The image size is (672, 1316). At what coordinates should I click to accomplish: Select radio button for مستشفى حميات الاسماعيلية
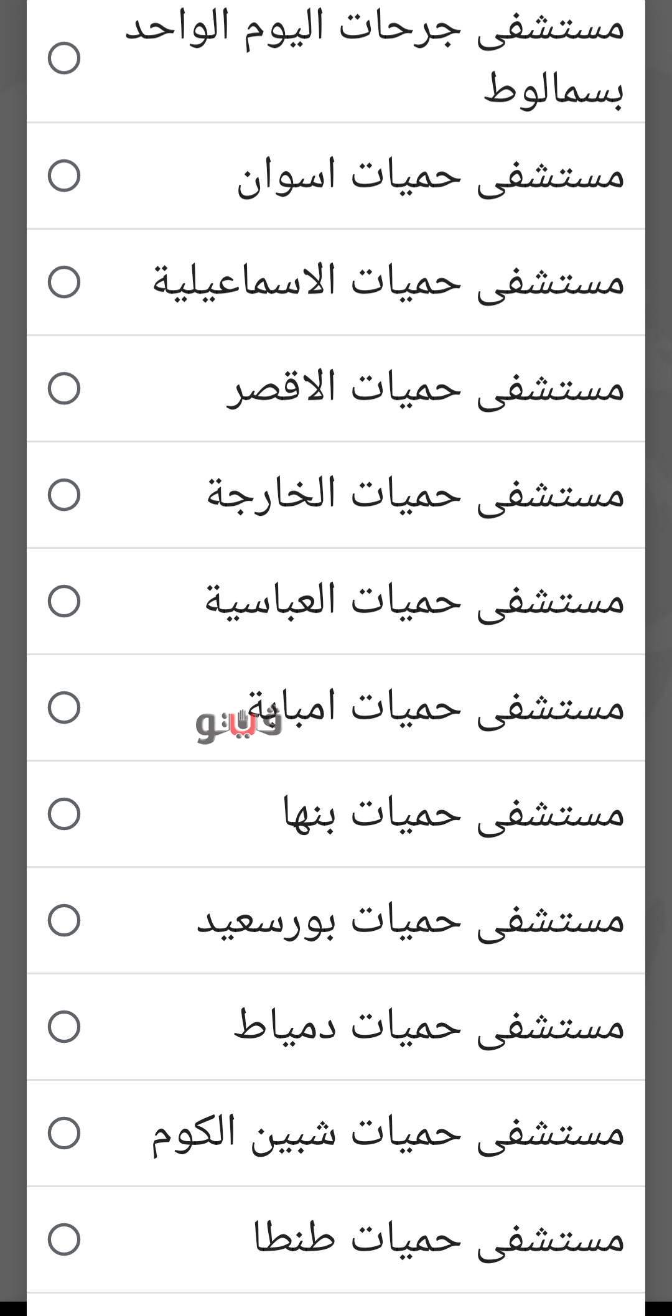click(64, 282)
